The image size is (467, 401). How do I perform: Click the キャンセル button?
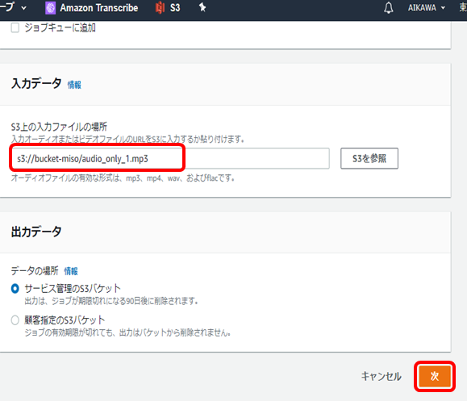[381, 376]
